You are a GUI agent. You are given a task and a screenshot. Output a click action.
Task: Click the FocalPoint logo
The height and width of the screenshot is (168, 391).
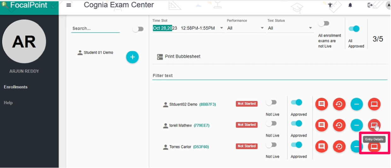click(x=25, y=5)
